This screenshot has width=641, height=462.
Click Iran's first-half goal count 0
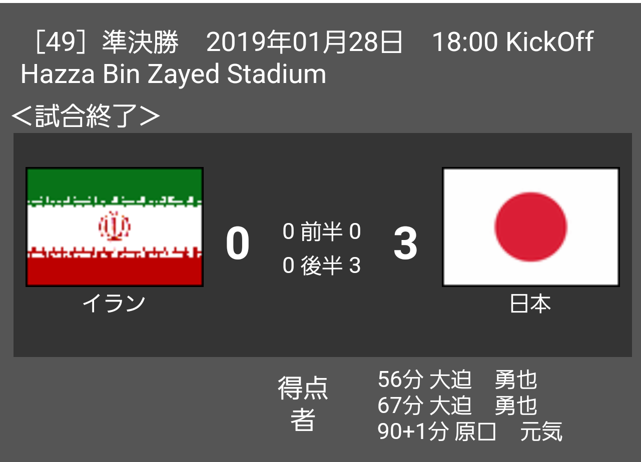click(288, 232)
